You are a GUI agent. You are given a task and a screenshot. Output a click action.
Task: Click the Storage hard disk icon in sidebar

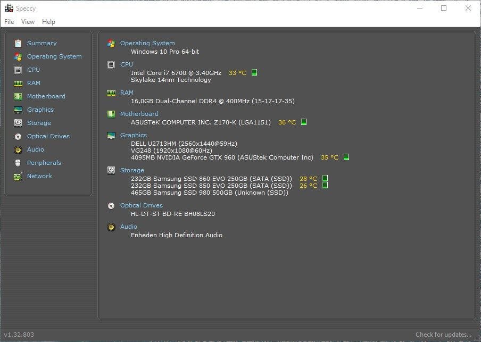pos(18,123)
